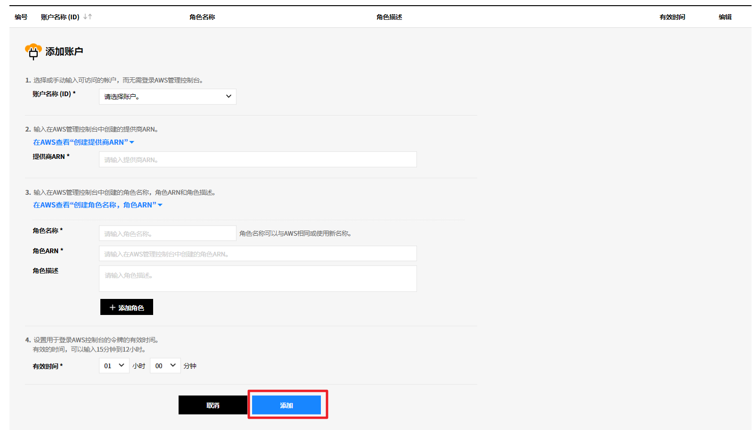Focus the 角色ARN text field
Image resolution: width=752 pixels, height=430 pixels.
click(x=258, y=254)
